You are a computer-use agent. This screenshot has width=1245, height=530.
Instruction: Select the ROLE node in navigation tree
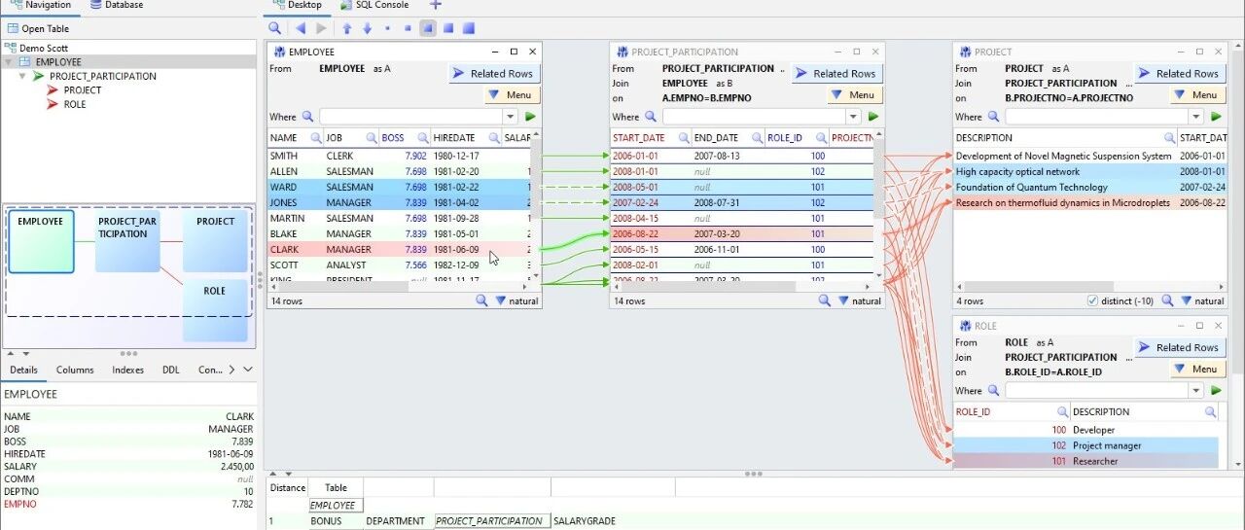[75, 104]
